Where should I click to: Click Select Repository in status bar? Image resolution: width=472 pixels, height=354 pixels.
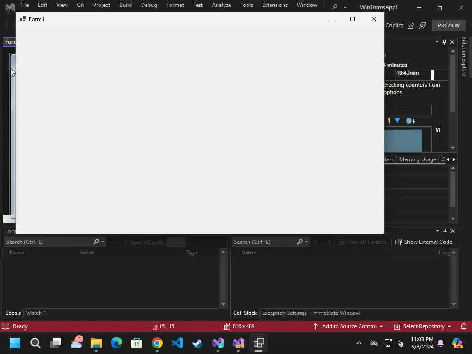423,326
